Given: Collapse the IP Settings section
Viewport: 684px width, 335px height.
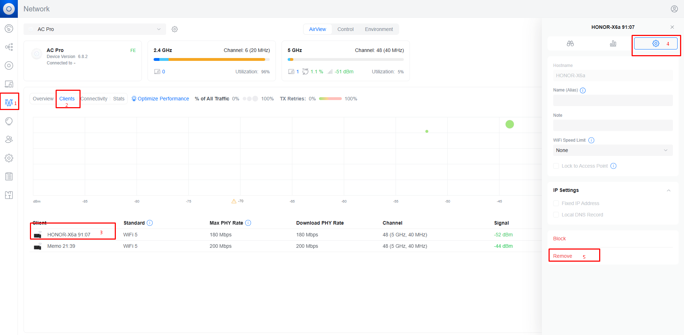Looking at the screenshot, I should (x=669, y=190).
